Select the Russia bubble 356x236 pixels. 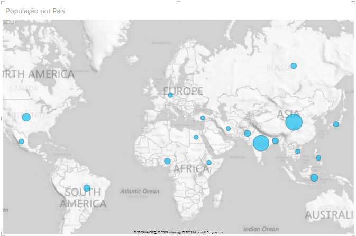294,66
